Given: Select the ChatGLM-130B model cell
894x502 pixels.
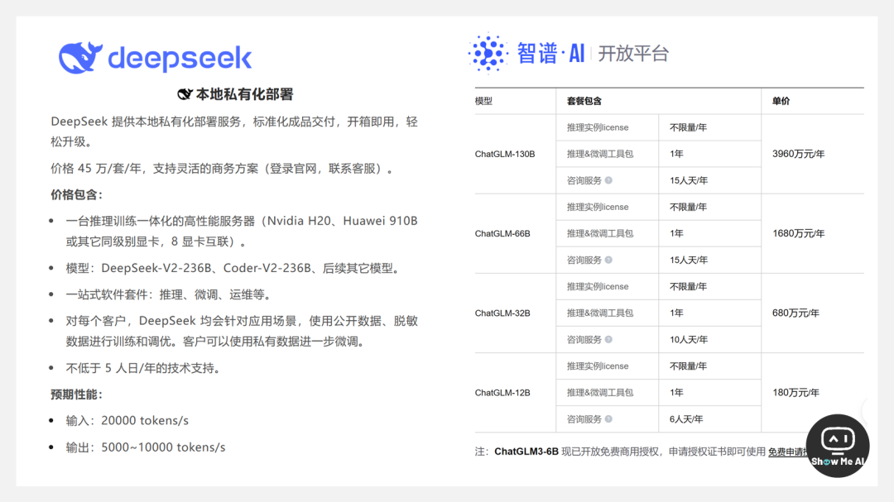Looking at the screenshot, I should click(505, 154).
